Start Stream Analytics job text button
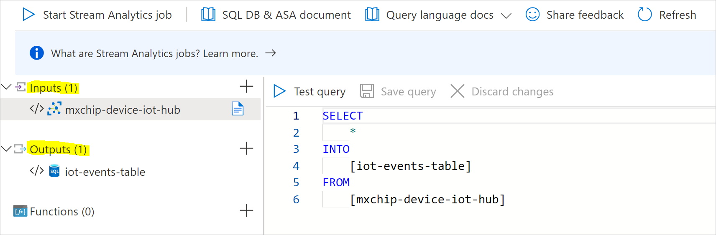Viewport: 716px width, 235px height. (x=107, y=15)
